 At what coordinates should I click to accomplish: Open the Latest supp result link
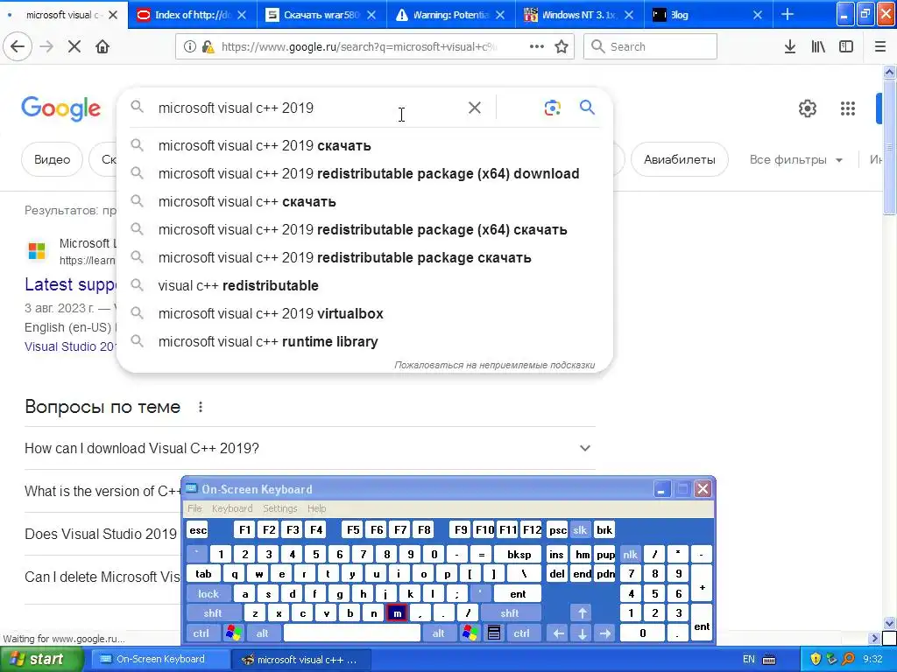(x=70, y=284)
